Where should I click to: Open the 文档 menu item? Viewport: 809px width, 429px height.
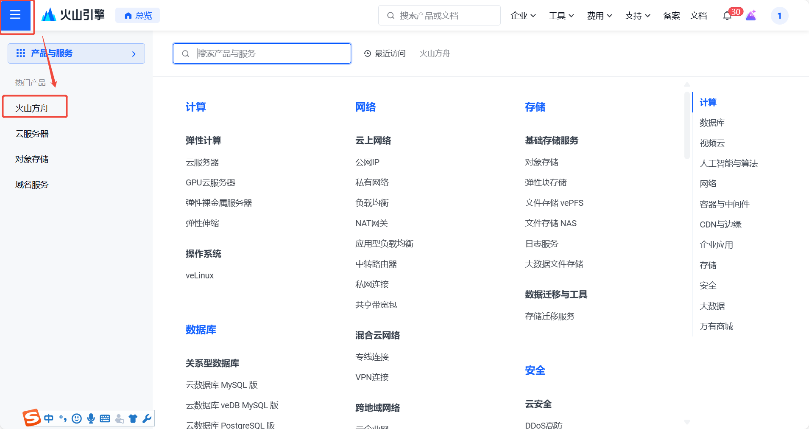click(x=698, y=16)
